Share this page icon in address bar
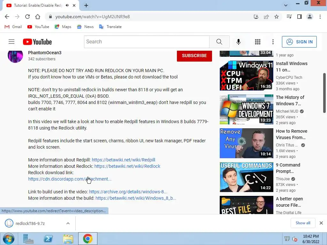This screenshot has height=245, width=327. point(266,17)
